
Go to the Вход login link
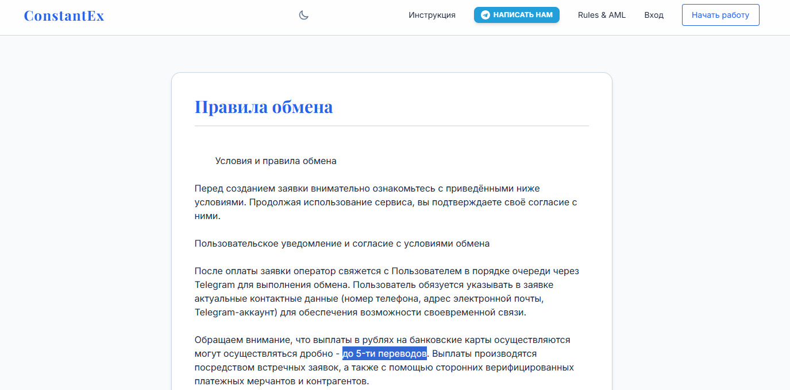[654, 15]
